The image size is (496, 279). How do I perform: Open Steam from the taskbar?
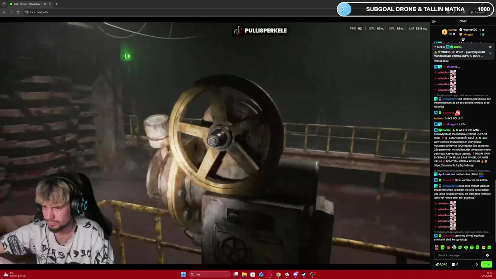(x=304, y=274)
